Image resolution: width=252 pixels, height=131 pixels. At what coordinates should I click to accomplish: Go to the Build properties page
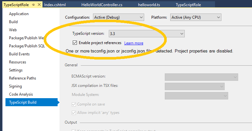pos(13,22)
